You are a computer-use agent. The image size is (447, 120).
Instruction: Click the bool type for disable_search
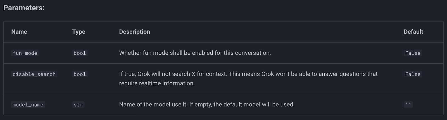point(80,74)
